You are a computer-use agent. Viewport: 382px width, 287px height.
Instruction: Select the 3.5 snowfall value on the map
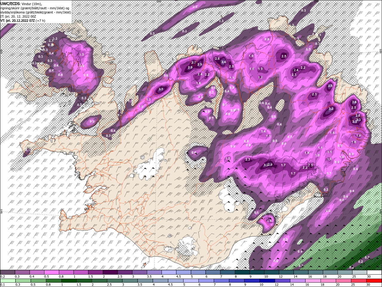[330, 86]
